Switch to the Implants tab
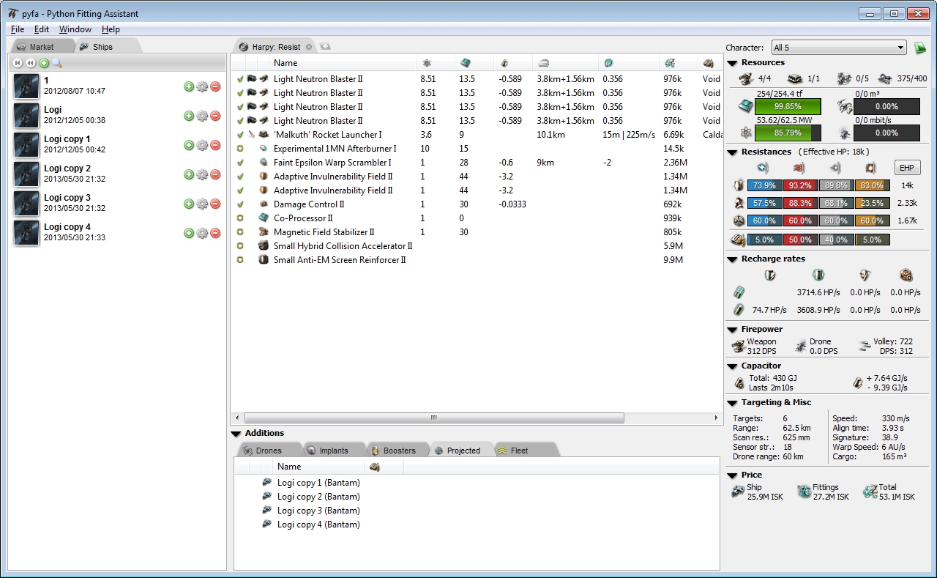 333,451
